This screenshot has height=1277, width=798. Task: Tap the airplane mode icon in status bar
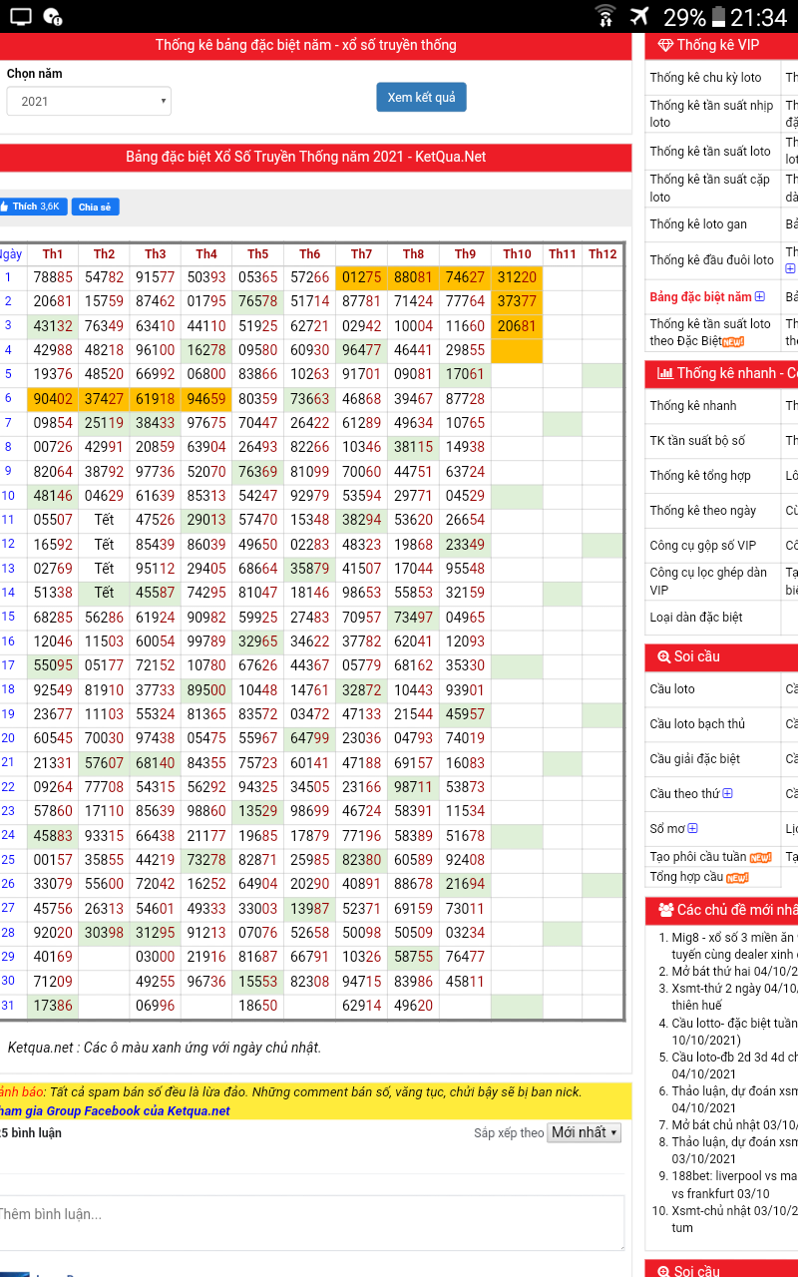click(639, 16)
